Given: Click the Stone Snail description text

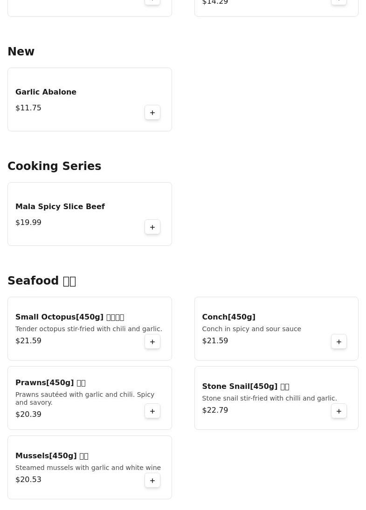Looking at the screenshot, I should point(269,399).
